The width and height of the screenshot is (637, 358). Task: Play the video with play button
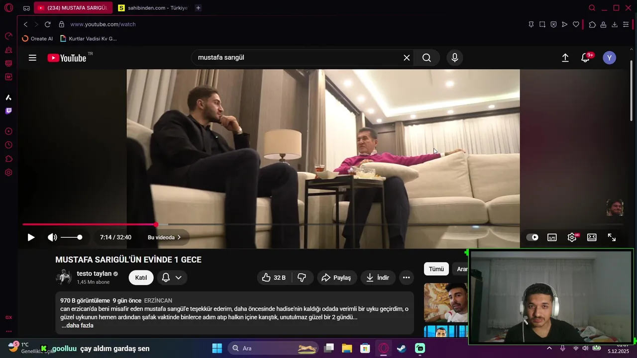coord(31,237)
